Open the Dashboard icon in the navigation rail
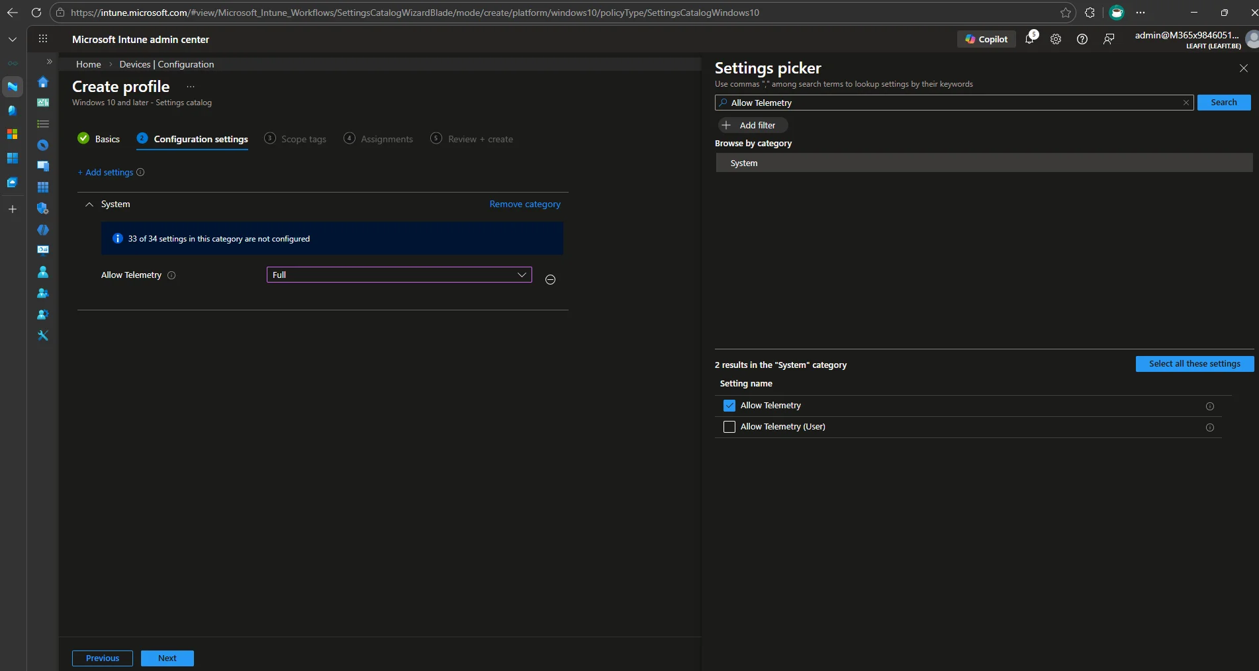The height and width of the screenshot is (671, 1259). tap(42, 103)
